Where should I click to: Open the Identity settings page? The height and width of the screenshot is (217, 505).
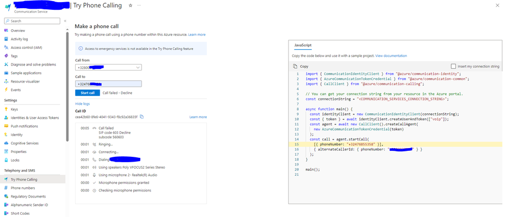[x=16, y=135]
